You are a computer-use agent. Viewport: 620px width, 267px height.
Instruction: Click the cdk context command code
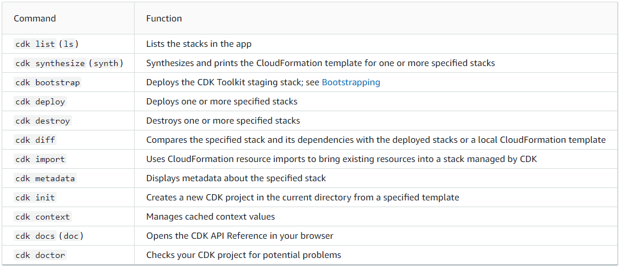pos(42,217)
